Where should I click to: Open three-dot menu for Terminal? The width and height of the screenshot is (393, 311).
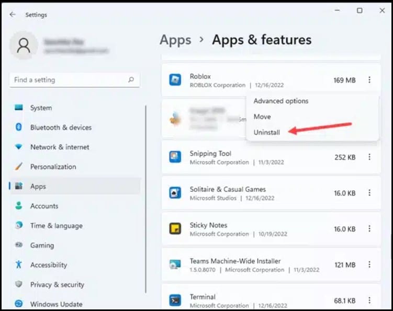coord(369,300)
